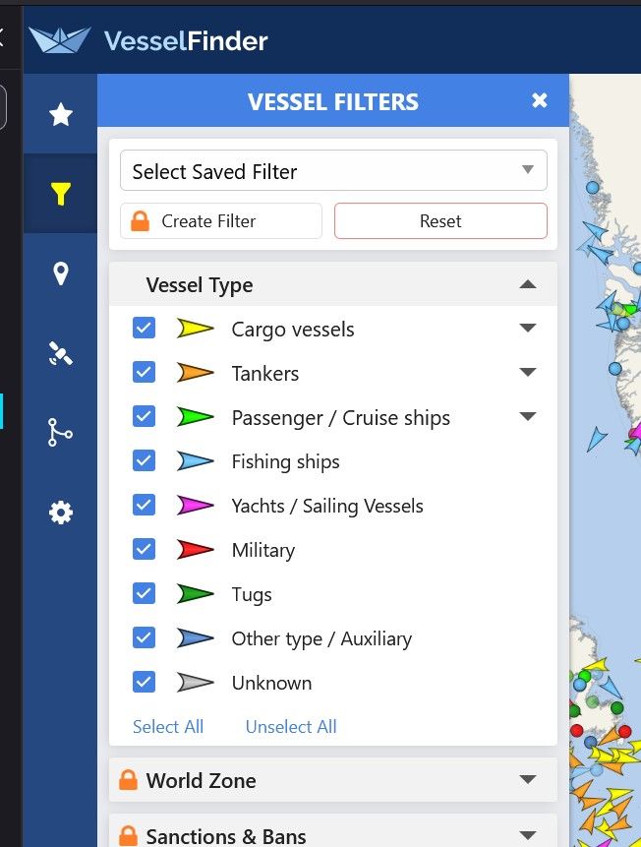Click the Unselect All link
The width and height of the screenshot is (641, 847).
291,727
